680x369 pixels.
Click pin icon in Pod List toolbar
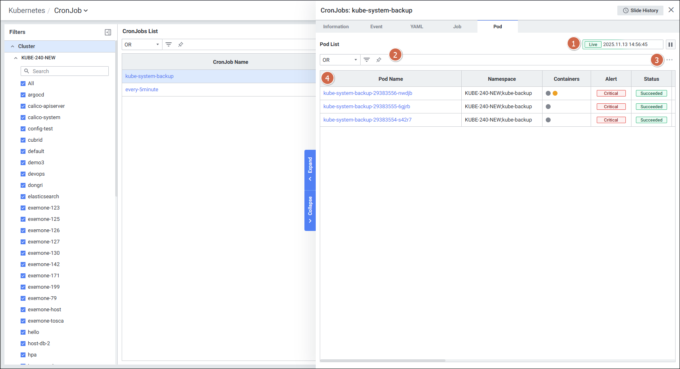coord(379,60)
